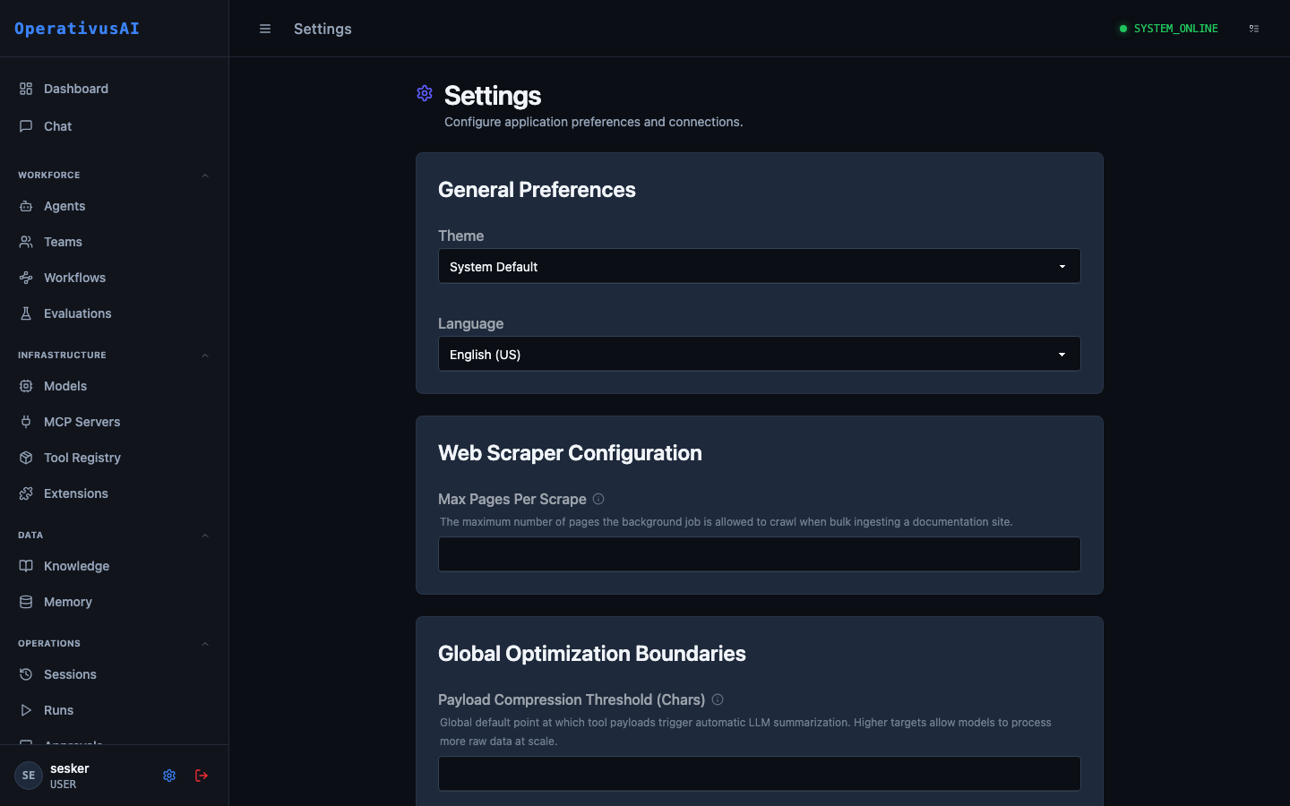1290x806 pixels.
Task: Click the sesker username text
Action: point(70,768)
